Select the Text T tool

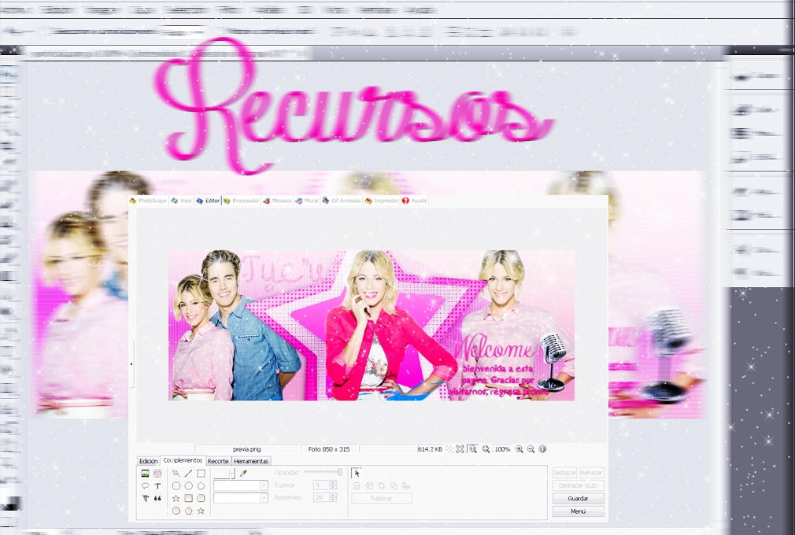(157, 486)
